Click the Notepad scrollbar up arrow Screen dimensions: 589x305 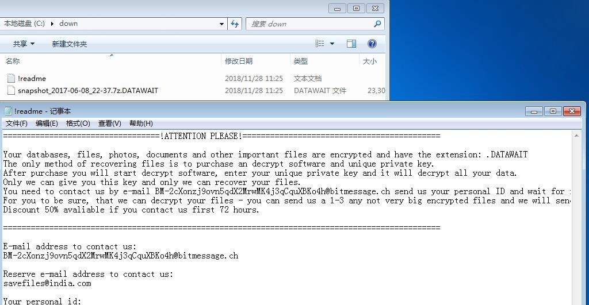tap(576, 136)
